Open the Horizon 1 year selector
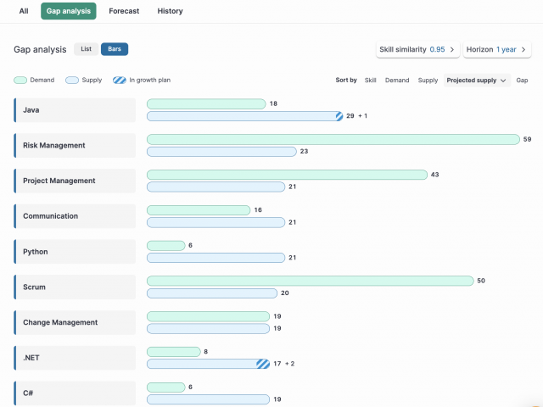 pos(497,49)
